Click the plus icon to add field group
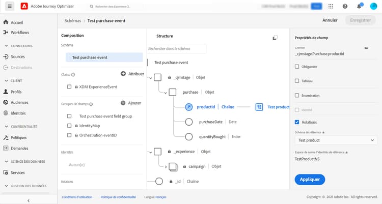Screen dimensions: 382x204 coord(123,103)
